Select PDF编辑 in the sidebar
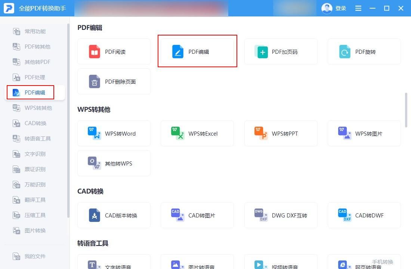The image size is (411, 269). (x=35, y=93)
